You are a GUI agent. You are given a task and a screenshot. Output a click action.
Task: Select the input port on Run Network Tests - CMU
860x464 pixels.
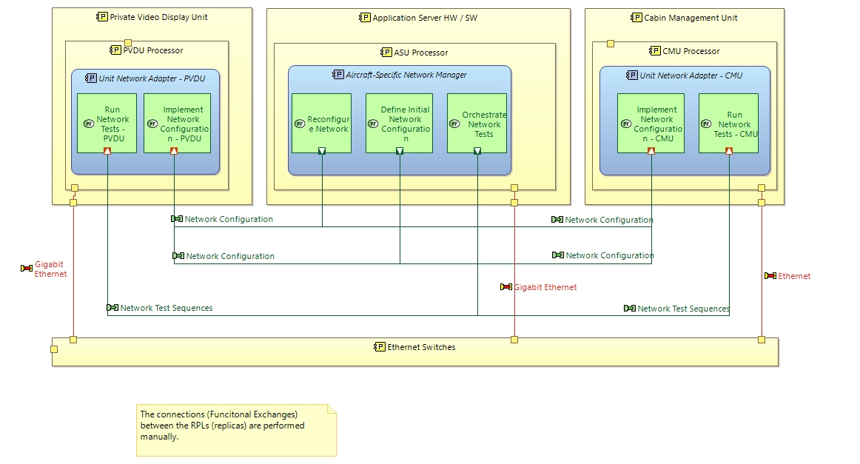tap(729, 150)
